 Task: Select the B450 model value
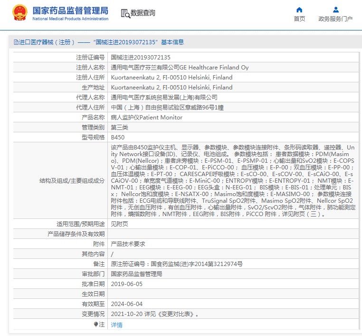tap(117, 138)
